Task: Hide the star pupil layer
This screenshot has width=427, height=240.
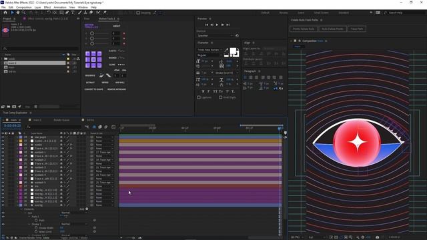Action: (3, 137)
